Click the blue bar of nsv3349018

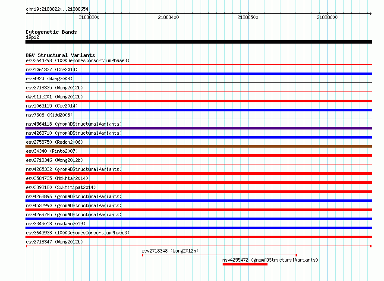(198, 228)
